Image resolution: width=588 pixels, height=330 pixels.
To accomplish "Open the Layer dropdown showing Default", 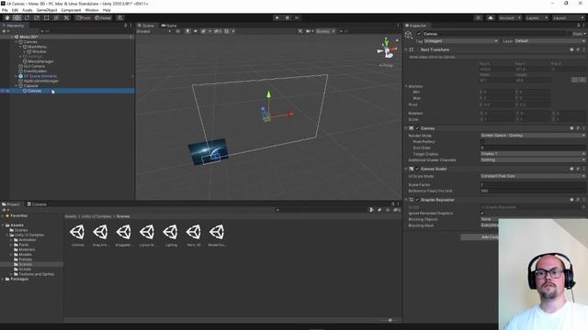I will click(549, 41).
